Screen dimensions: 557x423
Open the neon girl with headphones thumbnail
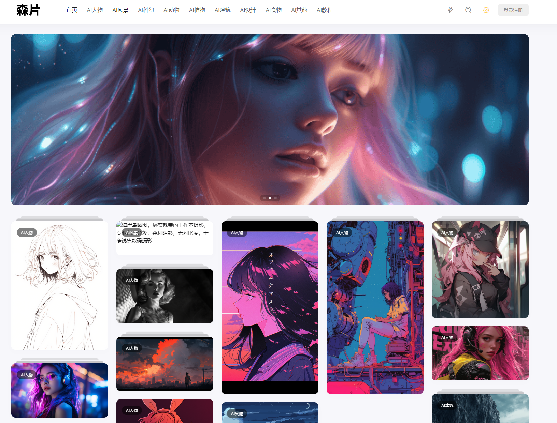(x=60, y=390)
